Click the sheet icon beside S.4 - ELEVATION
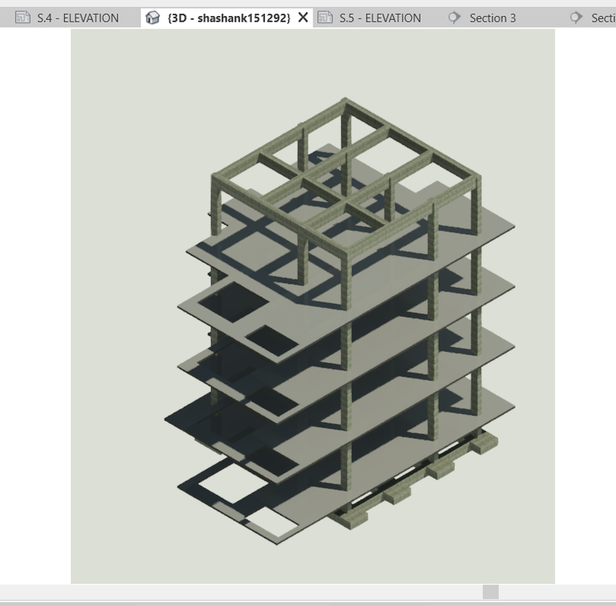This screenshot has width=616, height=606. coord(23,17)
